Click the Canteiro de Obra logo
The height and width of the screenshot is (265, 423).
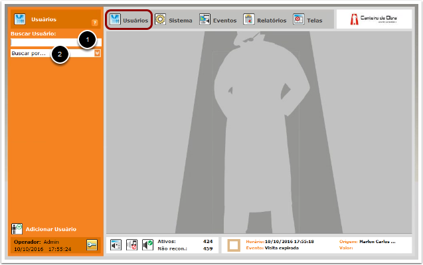(x=374, y=19)
